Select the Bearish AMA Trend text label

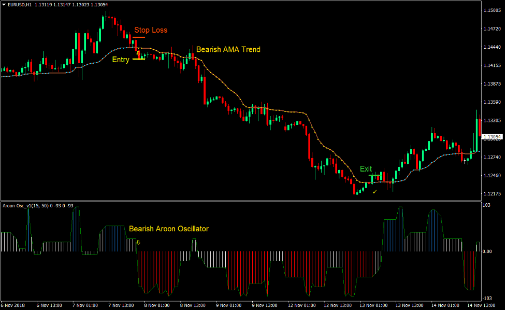228,50
